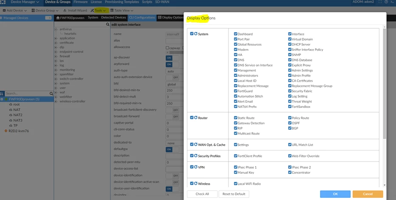
Task: Click the refresh icon next to Wireless
Action: pyautogui.click(x=195, y=184)
